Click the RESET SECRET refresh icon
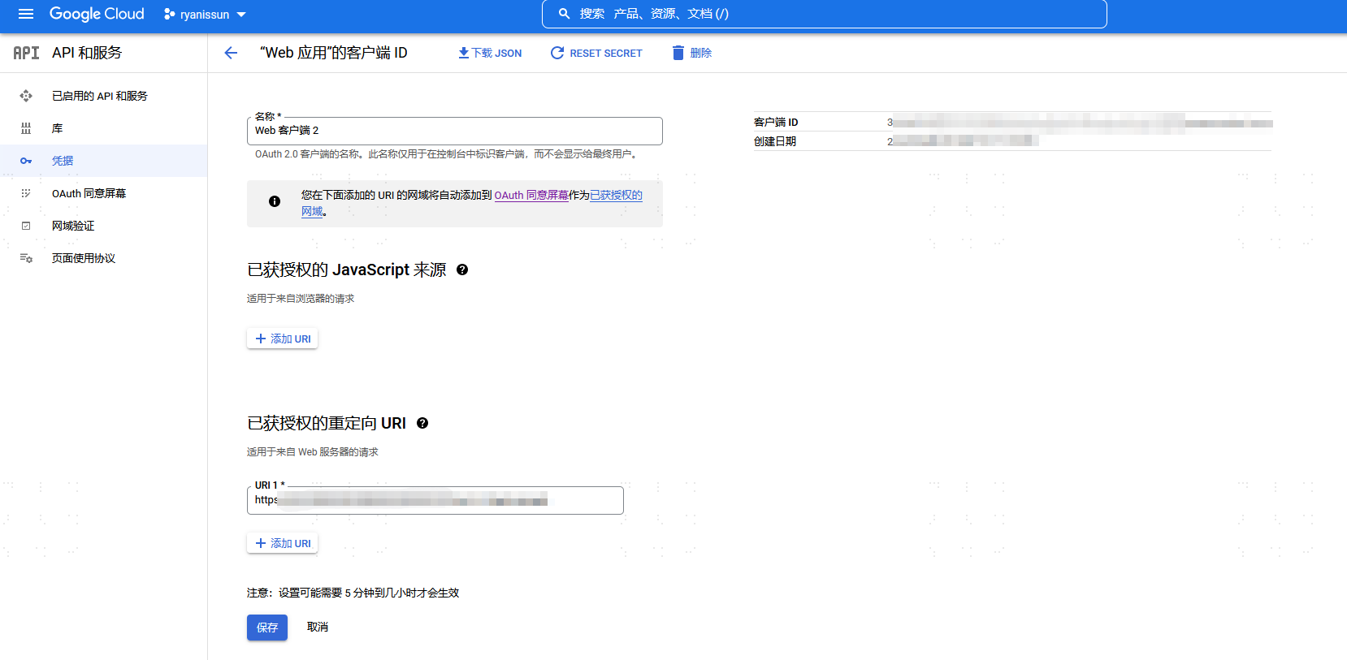1347x660 pixels. (x=557, y=53)
